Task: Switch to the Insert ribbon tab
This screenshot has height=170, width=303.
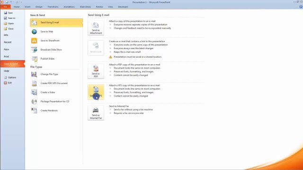Action: click(x=27, y=7)
